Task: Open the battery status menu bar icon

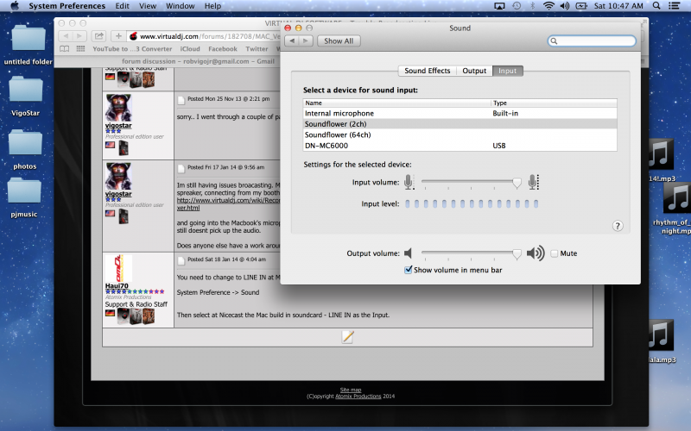Action: tap(581, 6)
